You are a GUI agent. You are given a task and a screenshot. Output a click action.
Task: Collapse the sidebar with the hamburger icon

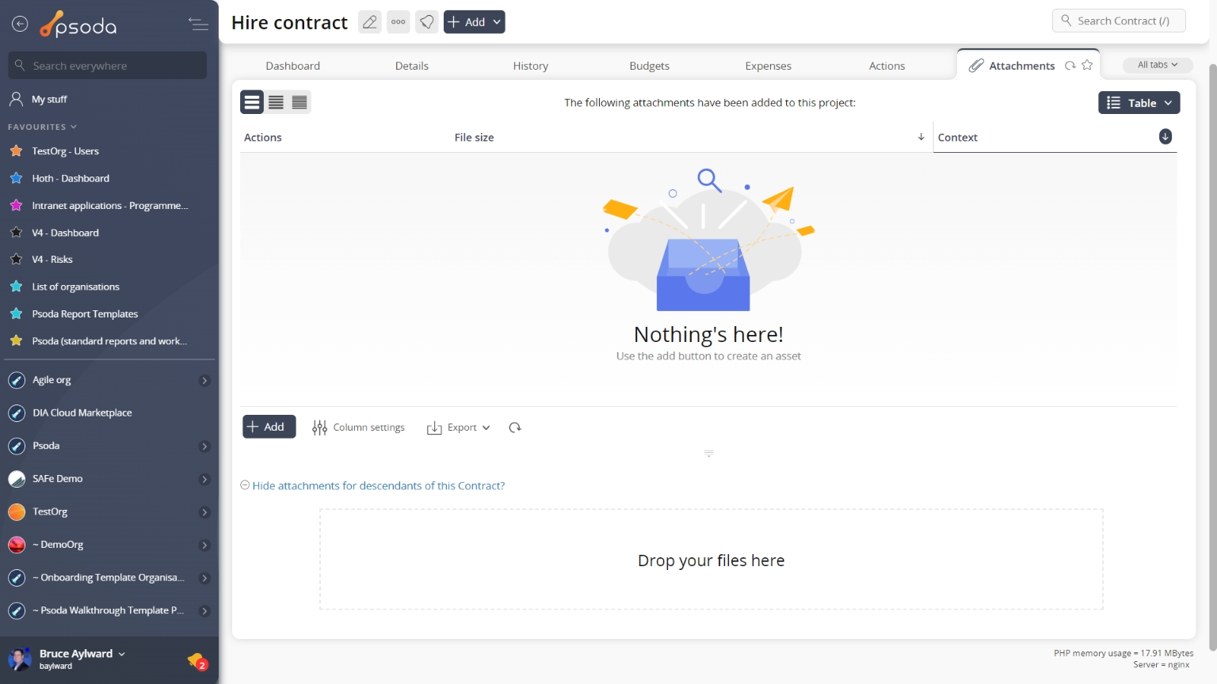198,25
